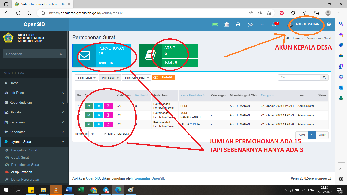Collapse the sidebar with the hamburger icon
The height and width of the screenshot is (195, 347).
[x=74, y=24]
